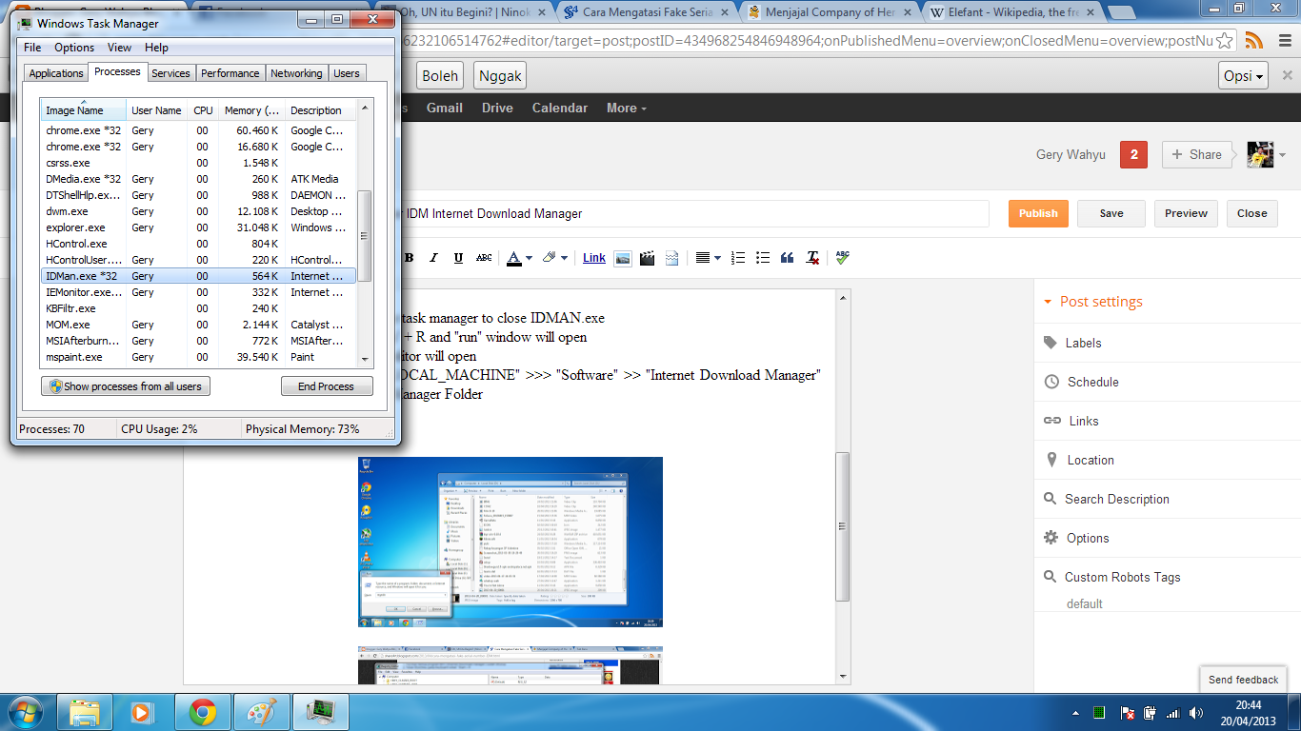Click the desktop screenshot image in post

tap(510, 542)
